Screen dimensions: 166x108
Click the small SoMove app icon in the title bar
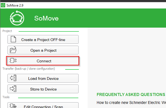[3, 5]
